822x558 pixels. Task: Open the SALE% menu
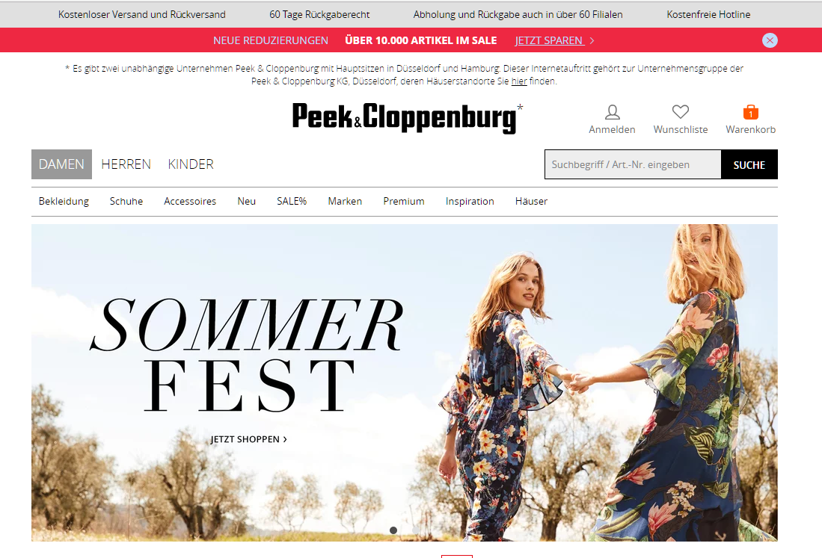coord(292,201)
